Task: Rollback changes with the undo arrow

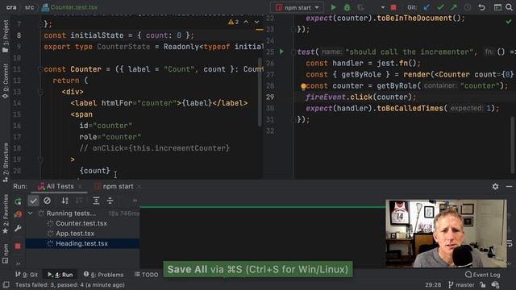Action: point(481,7)
